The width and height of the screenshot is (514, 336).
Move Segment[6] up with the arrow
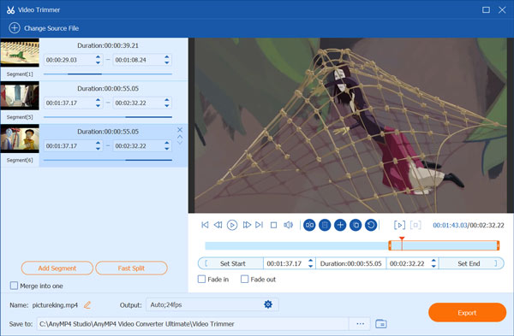(x=180, y=137)
